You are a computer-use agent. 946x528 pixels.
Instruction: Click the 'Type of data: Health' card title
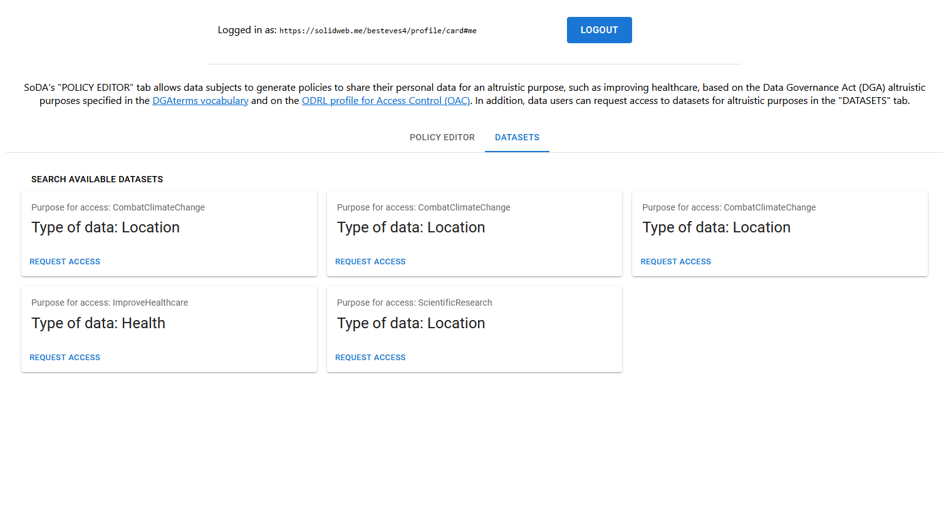[98, 323]
